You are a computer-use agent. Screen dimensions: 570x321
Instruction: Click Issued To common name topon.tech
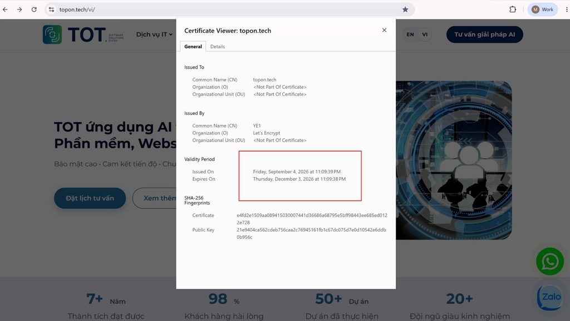[x=264, y=80]
